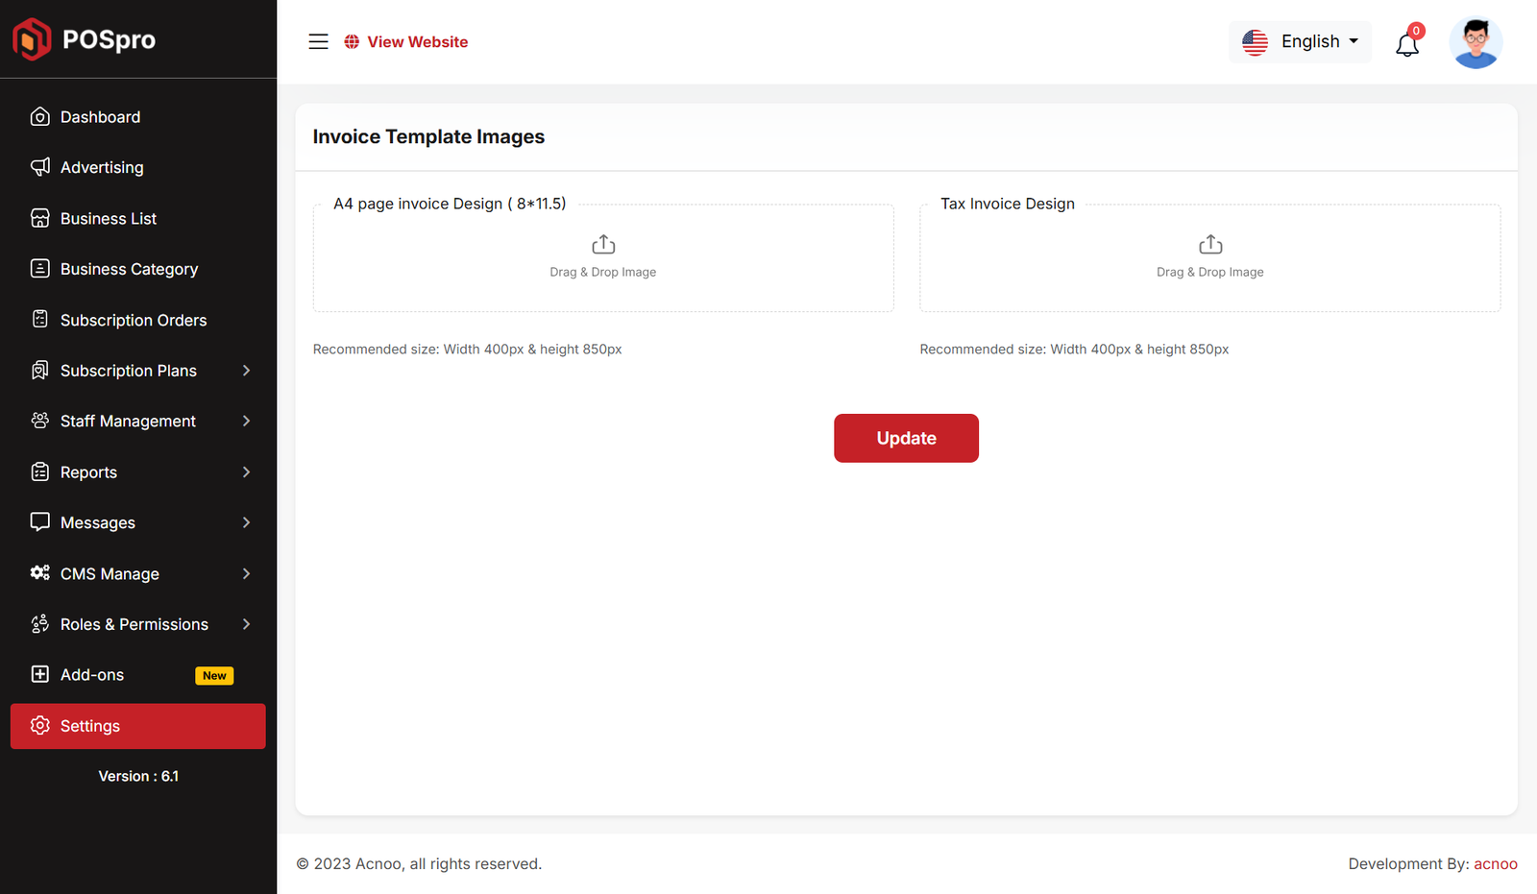This screenshot has height=894, width=1537.
Task: Expand the Subscription Plans submenu
Action: (246, 371)
